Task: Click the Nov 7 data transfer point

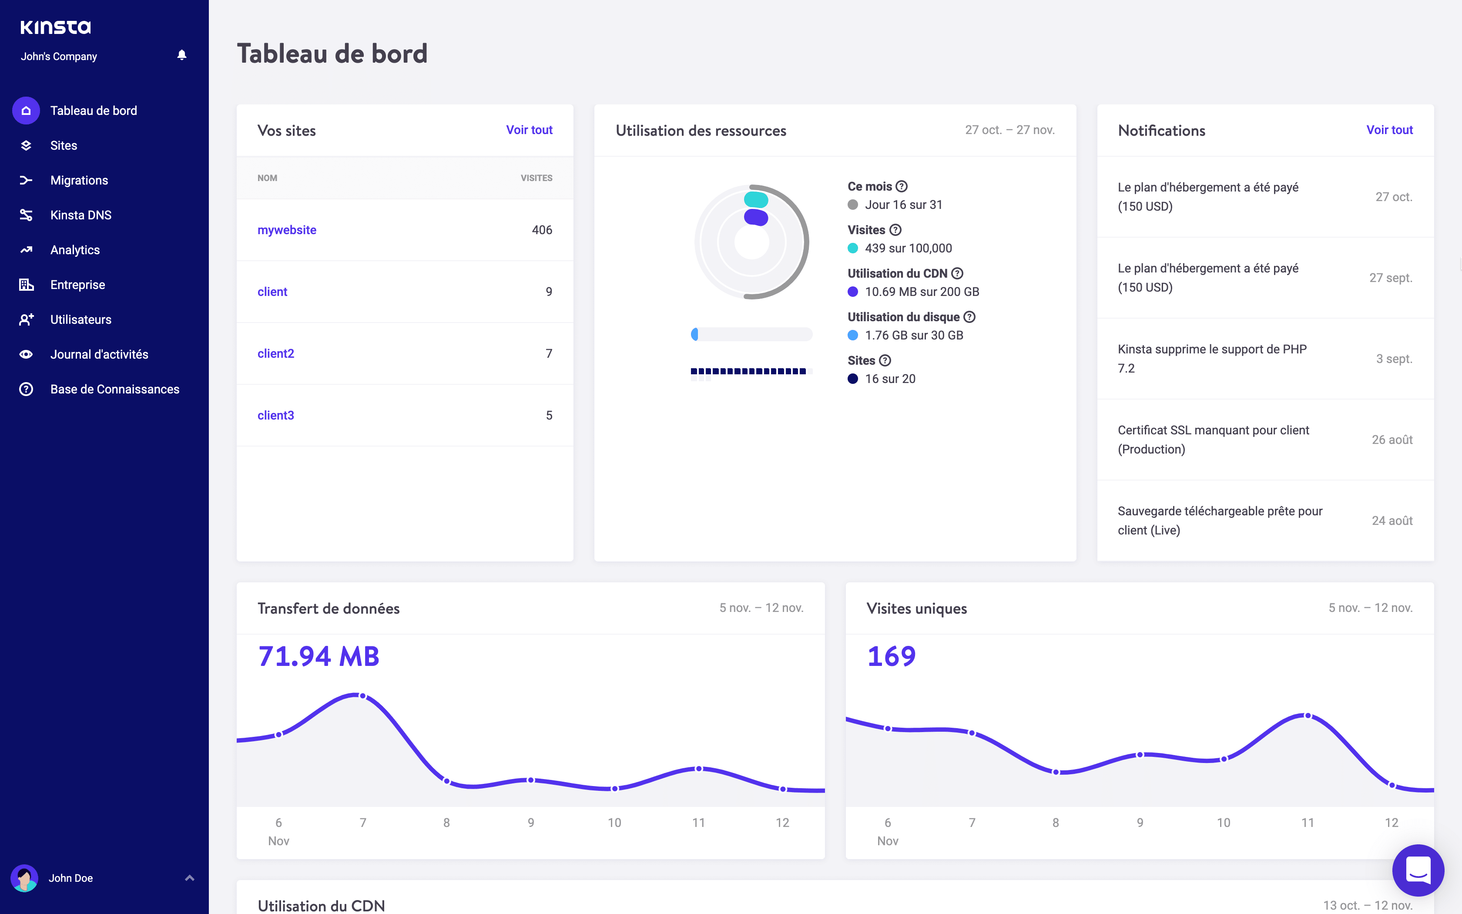Action: click(x=362, y=696)
